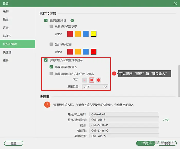Click the 鼠标和键盘 section heading
Screen dimensions: 180x149
pyautogui.click(x=48, y=14)
